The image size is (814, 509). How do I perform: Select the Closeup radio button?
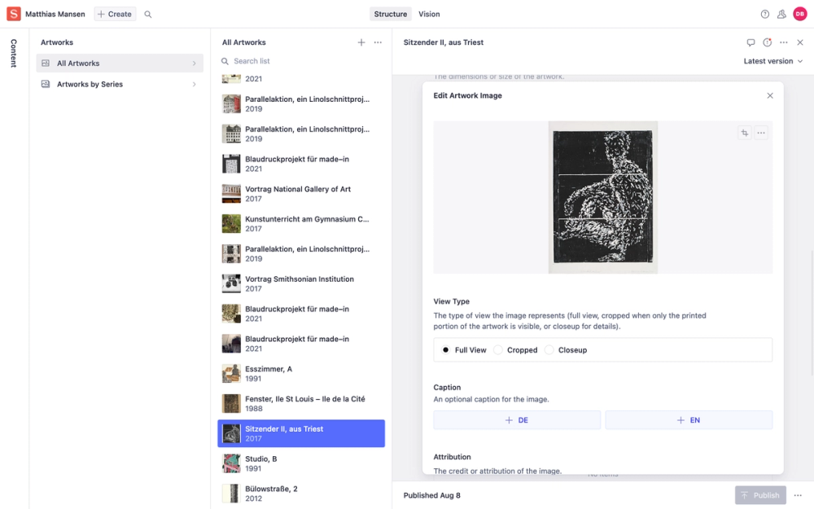(x=549, y=350)
